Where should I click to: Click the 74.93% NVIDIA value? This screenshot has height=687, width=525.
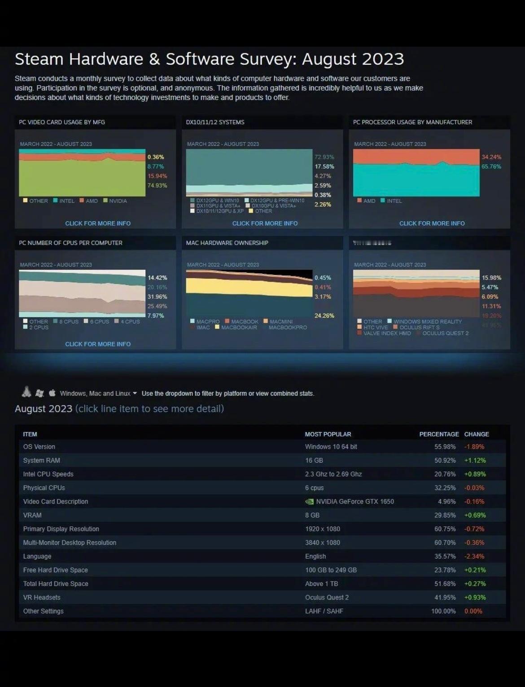(157, 185)
